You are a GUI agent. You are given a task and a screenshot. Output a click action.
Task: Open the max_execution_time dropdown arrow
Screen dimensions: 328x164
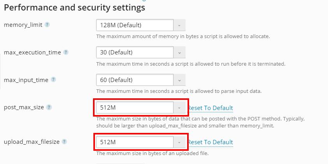point(179,52)
